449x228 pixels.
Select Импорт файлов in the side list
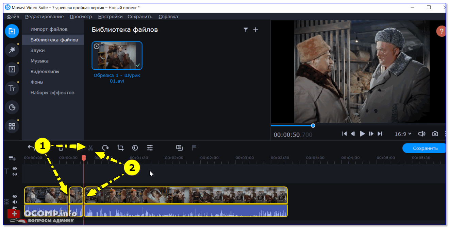click(49, 29)
